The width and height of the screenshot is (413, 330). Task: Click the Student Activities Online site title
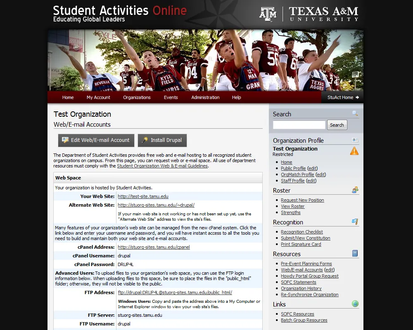[120, 11]
